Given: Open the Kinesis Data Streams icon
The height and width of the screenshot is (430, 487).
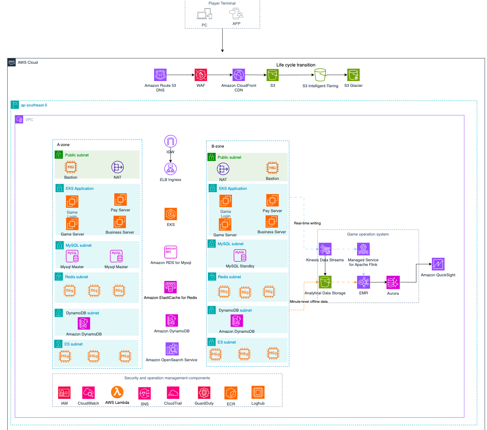Looking at the screenshot, I should coord(325,249).
